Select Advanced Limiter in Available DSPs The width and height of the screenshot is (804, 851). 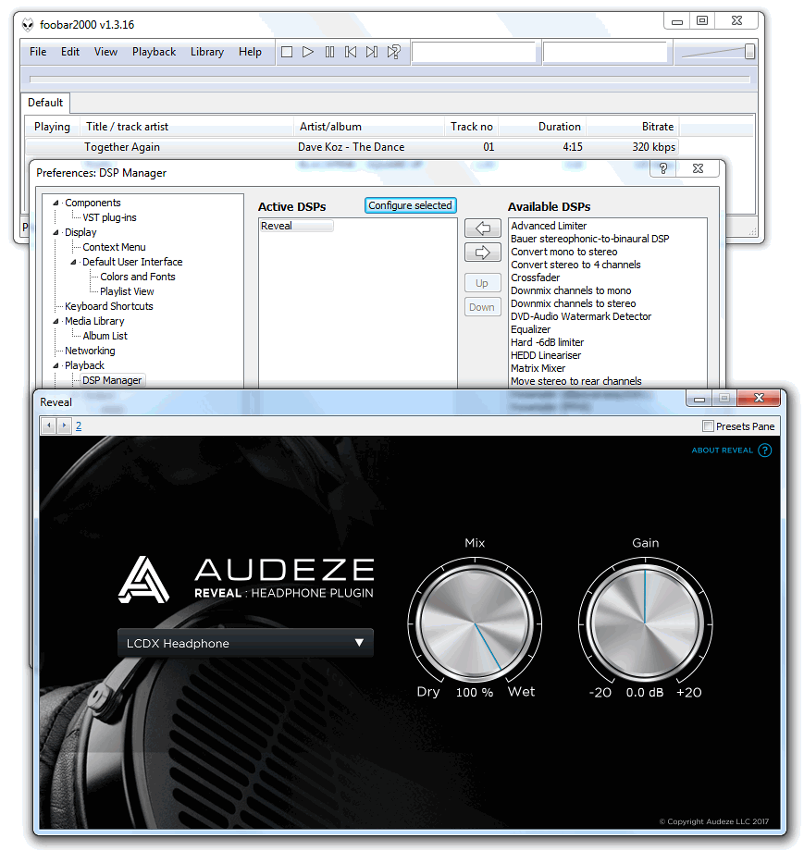549,226
